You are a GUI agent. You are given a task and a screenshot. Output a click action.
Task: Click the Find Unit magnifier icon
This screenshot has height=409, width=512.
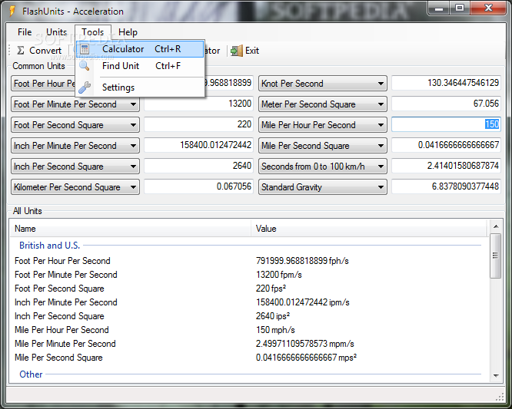85,66
